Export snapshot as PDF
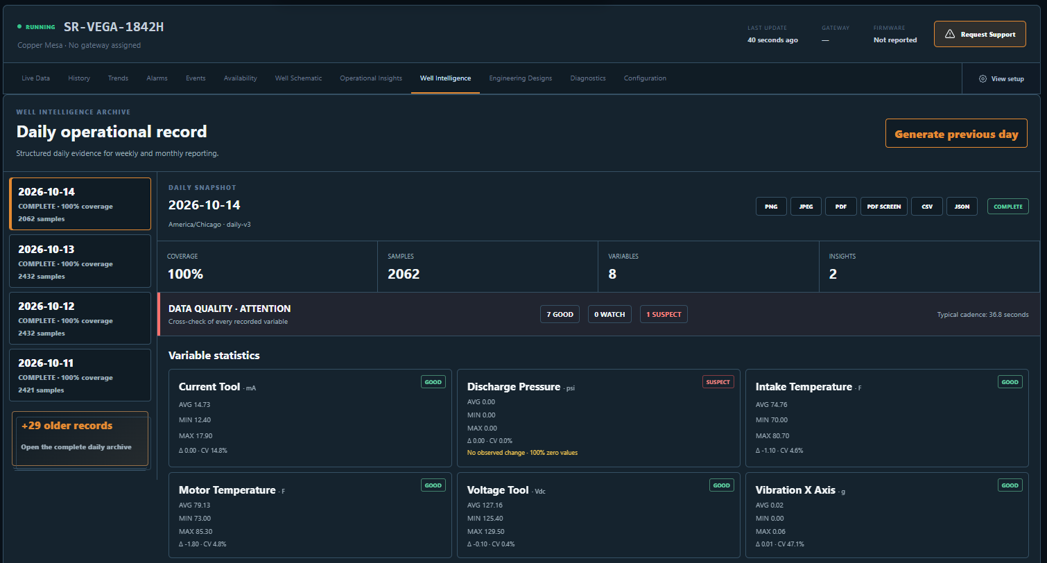Image resolution: width=1047 pixels, height=563 pixels. click(841, 207)
